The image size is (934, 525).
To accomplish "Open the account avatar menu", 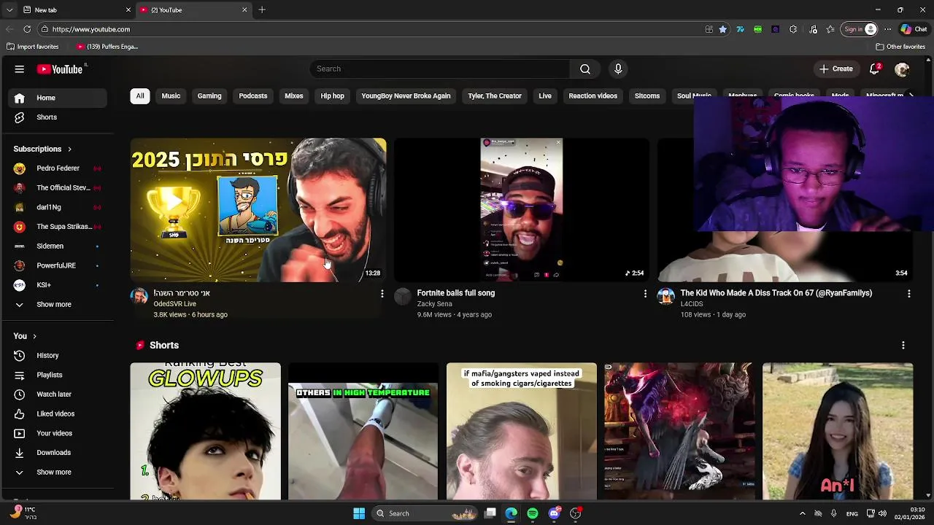I will coord(902,69).
